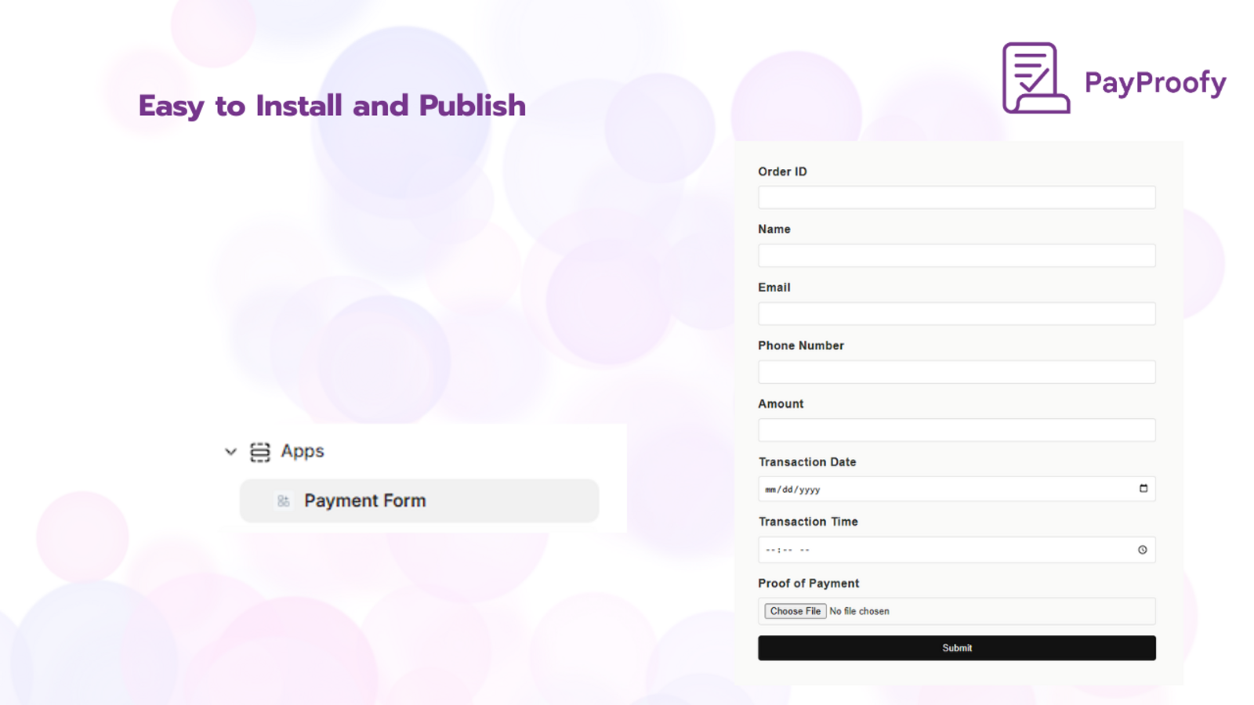
Task: Click the Submit button
Action: point(956,648)
